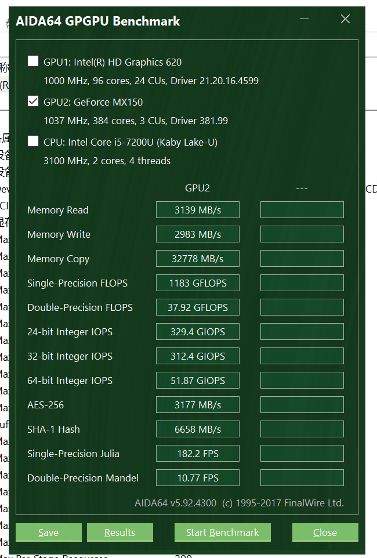Click the GPU2 details line with Driver 381.99
377x558 pixels.
click(136, 121)
